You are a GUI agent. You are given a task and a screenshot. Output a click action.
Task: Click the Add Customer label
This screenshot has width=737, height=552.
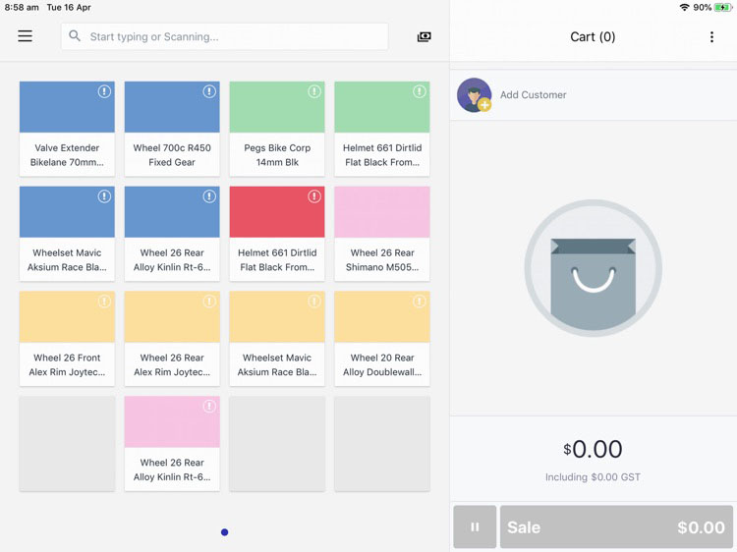[x=533, y=95]
